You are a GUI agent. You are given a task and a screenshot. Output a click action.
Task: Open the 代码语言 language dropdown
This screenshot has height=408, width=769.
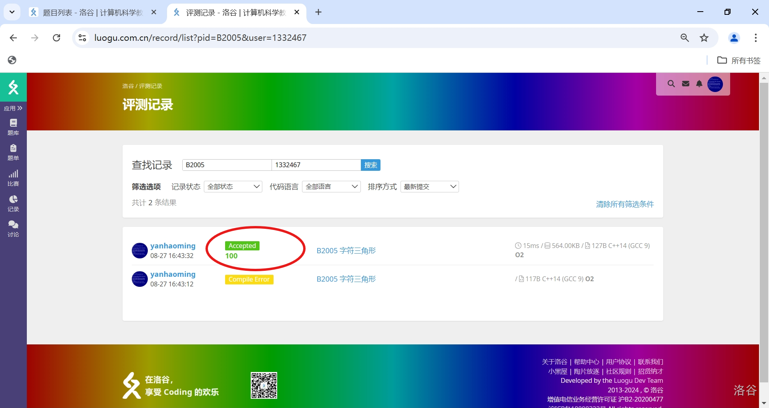point(331,187)
